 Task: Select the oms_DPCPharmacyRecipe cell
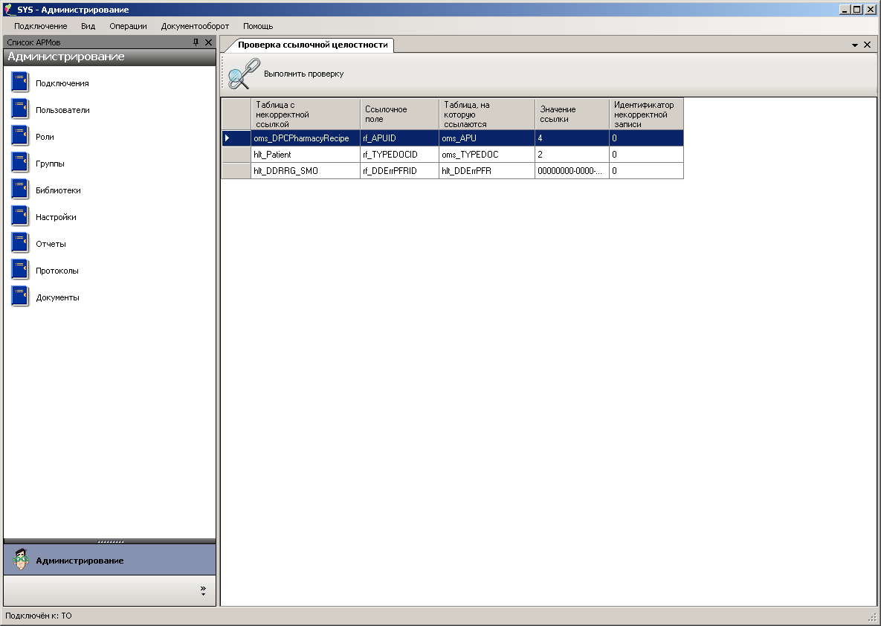point(305,138)
